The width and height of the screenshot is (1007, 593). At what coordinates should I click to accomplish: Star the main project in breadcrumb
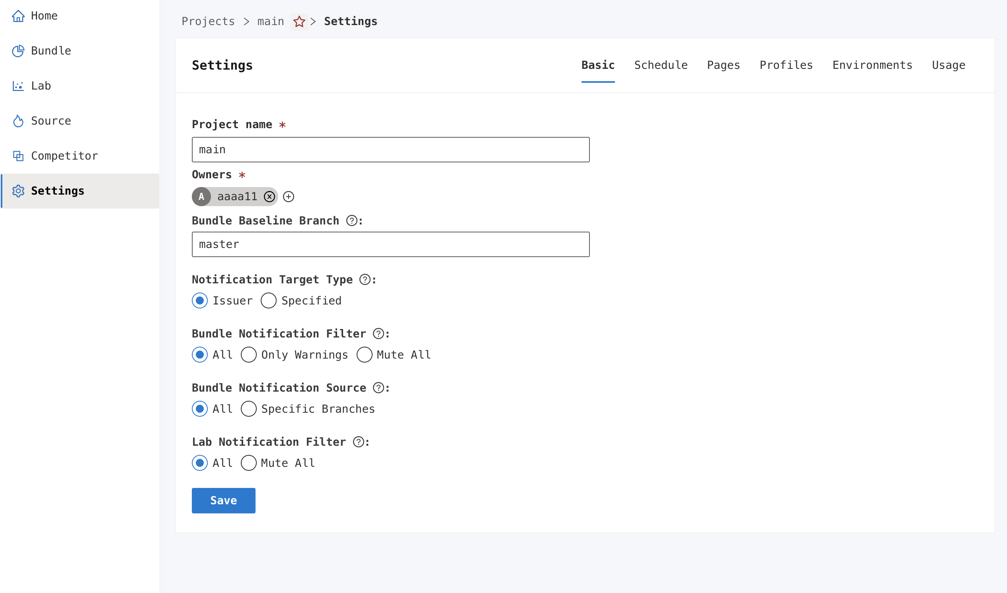click(299, 21)
